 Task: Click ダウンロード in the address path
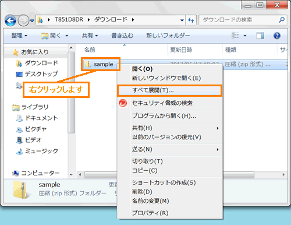pyautogui.click(x=111, y=20)
